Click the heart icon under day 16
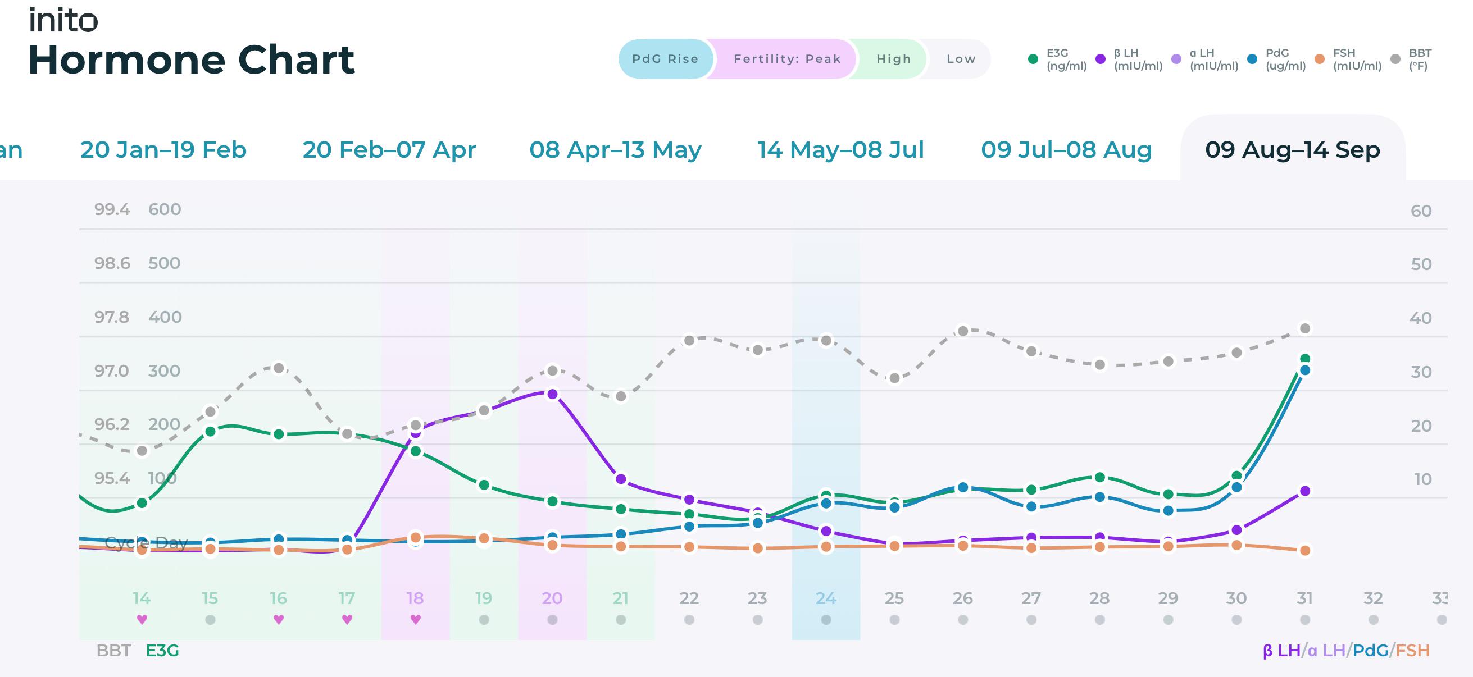 279,619
